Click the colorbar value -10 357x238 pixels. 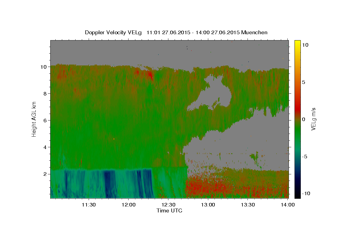coord(306,193)
